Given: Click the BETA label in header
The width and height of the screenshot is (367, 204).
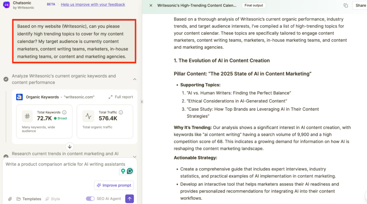Looking at the screenshot, I should 51,4.
